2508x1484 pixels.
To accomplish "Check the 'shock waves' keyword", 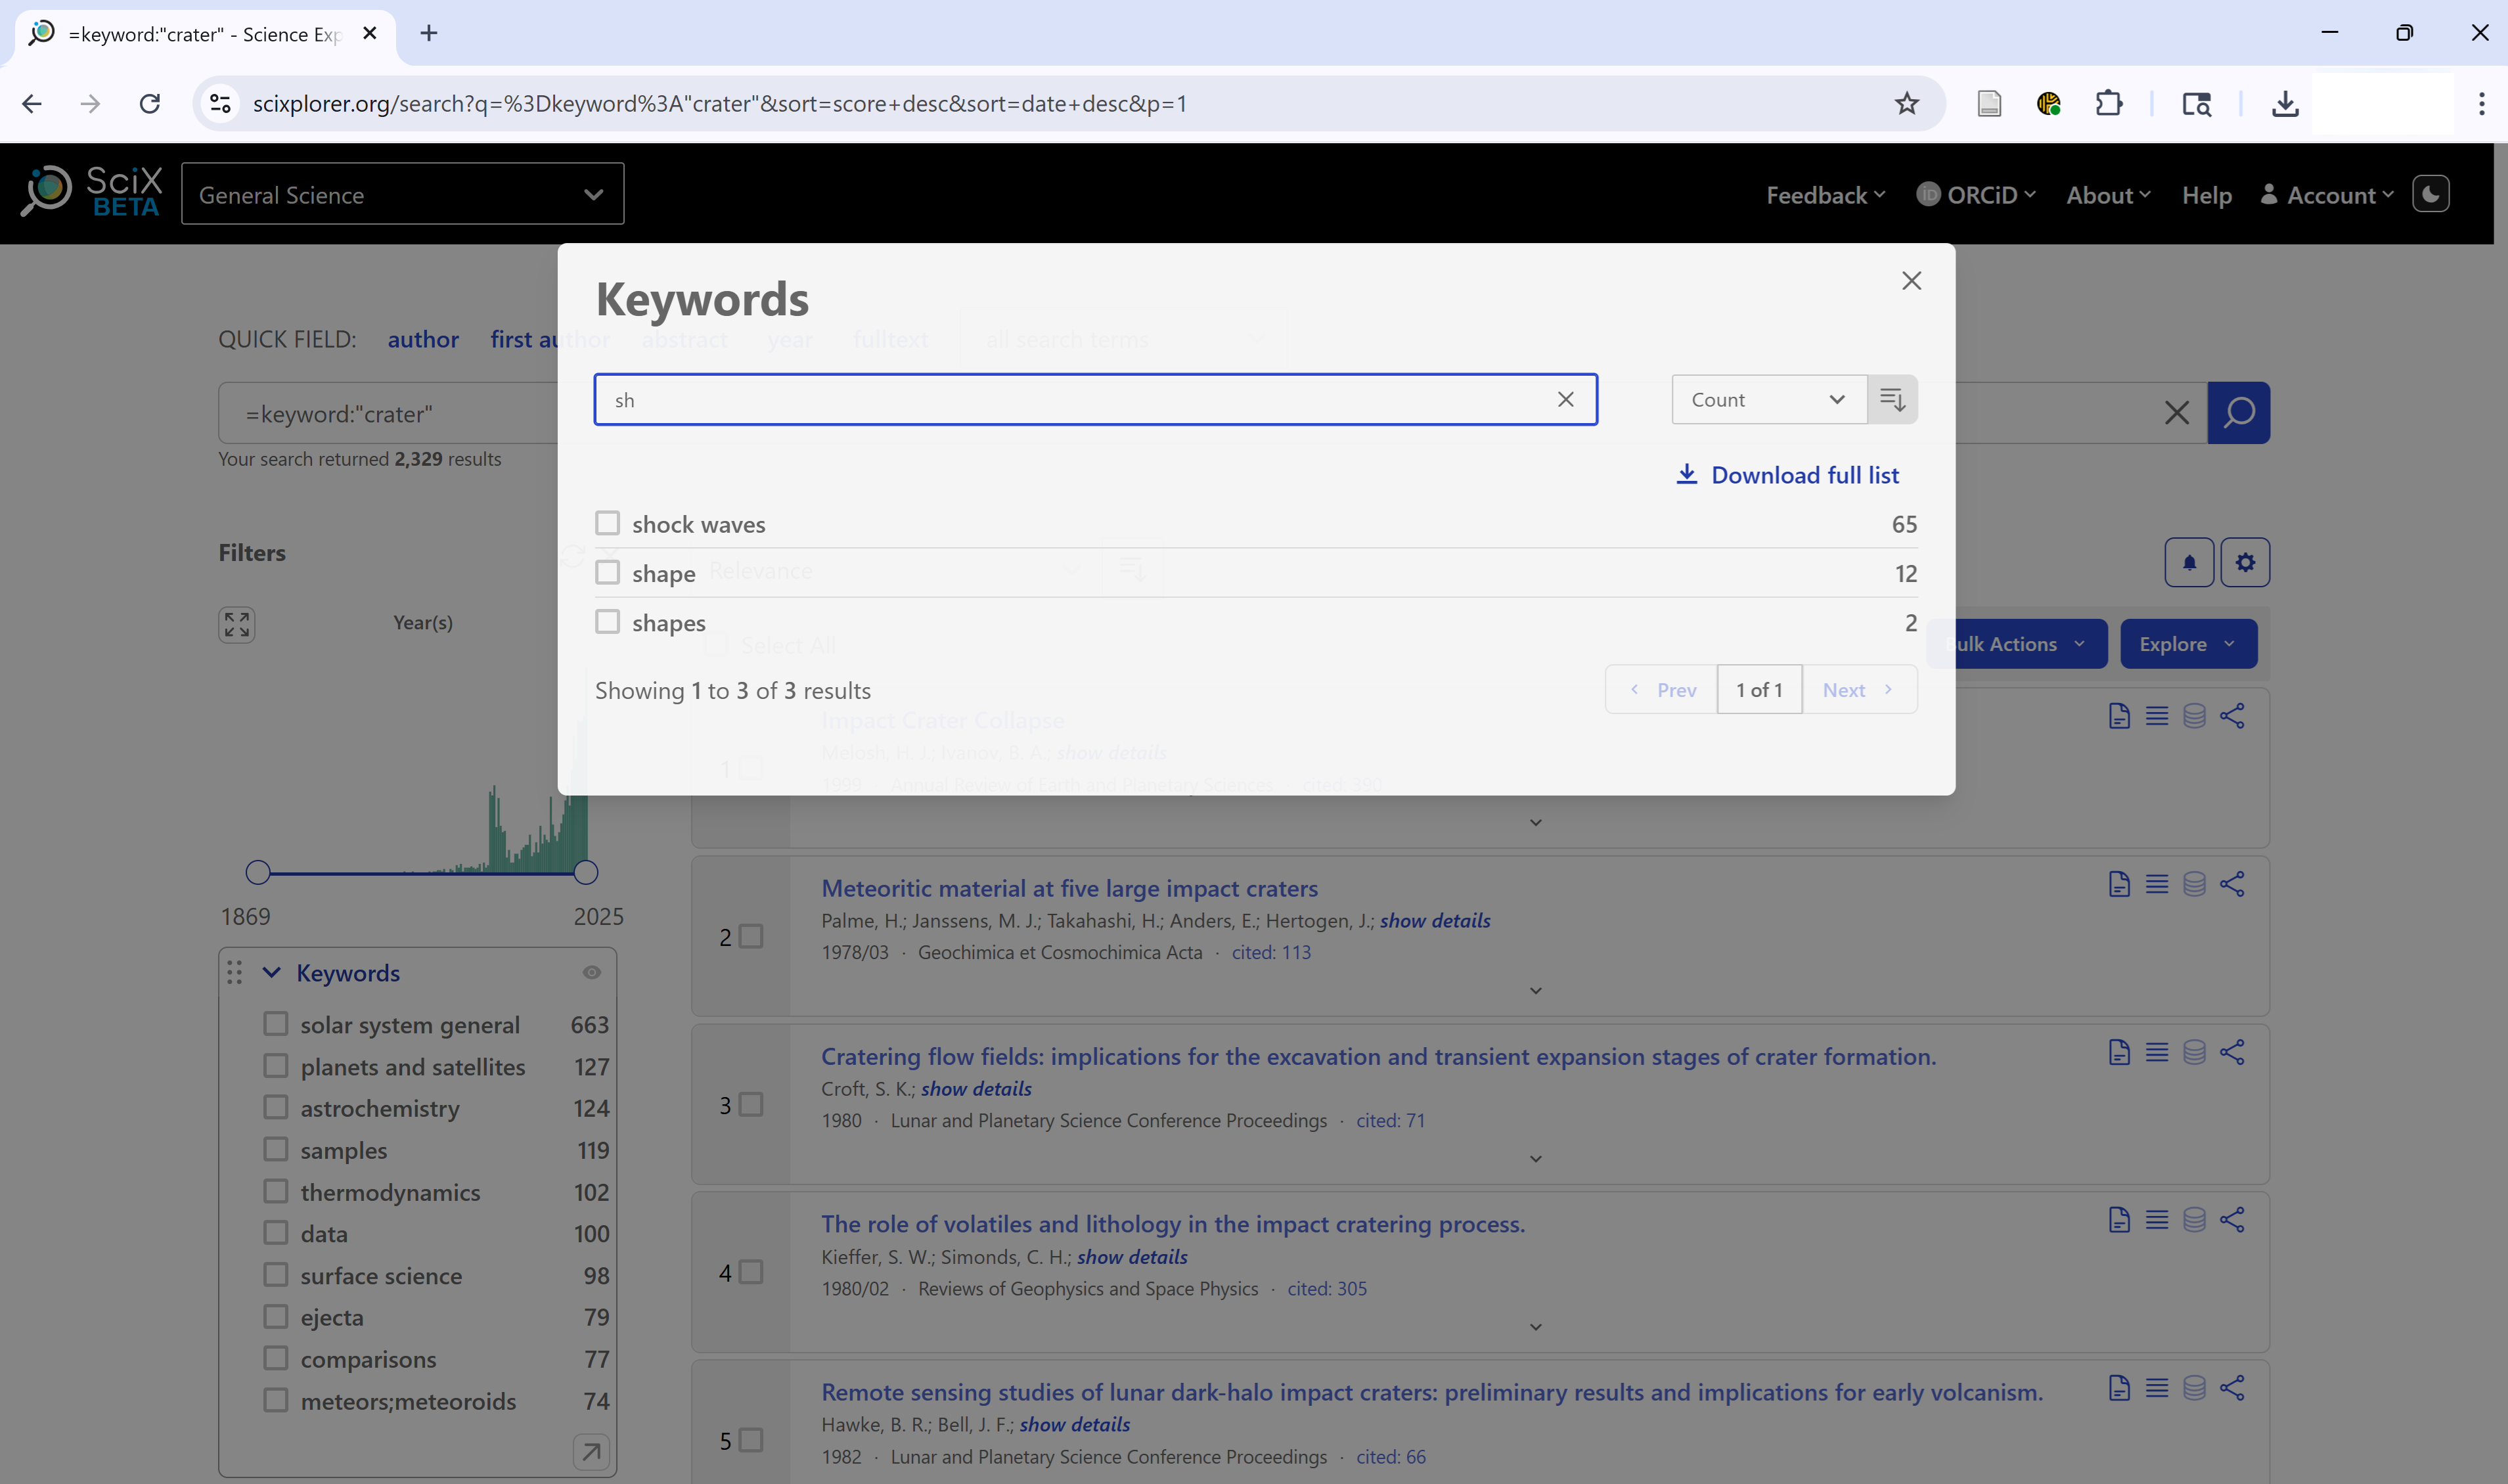I will click(x=607, y=523).
